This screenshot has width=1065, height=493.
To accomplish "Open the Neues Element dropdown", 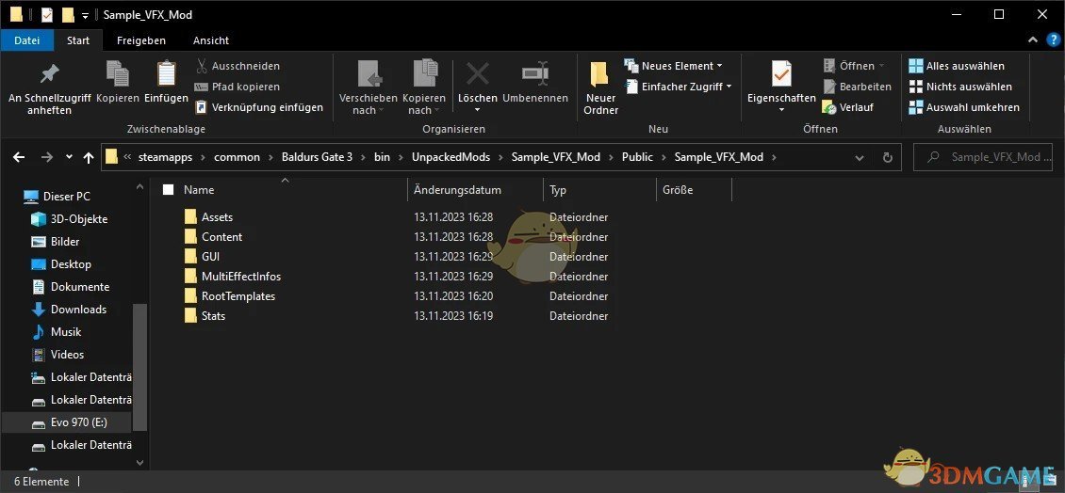I will coord(673,66).
